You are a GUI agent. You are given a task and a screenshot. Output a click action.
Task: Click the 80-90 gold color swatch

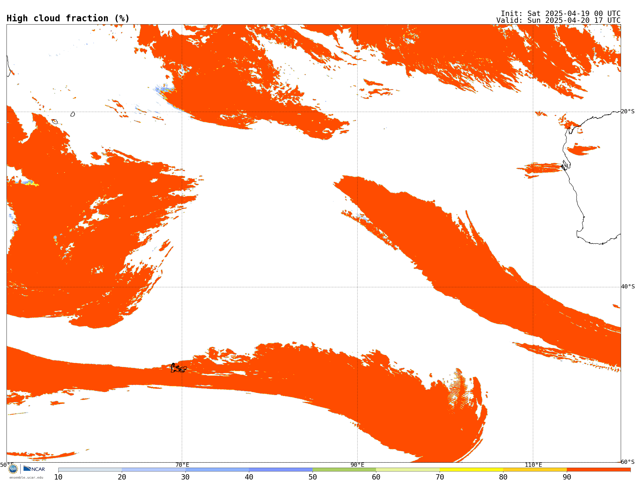[x=535, y=470]
